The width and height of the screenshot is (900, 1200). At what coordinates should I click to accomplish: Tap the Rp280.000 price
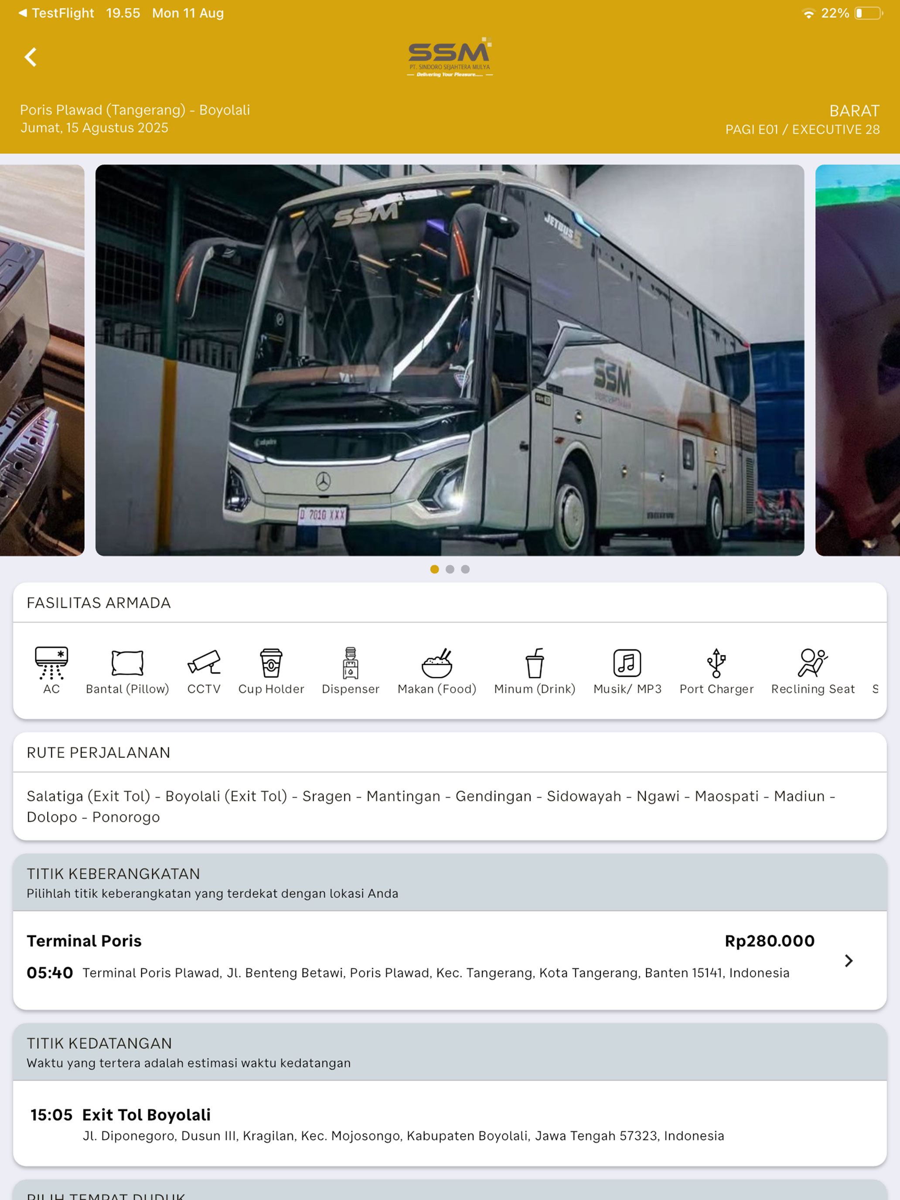pos(770,941)
